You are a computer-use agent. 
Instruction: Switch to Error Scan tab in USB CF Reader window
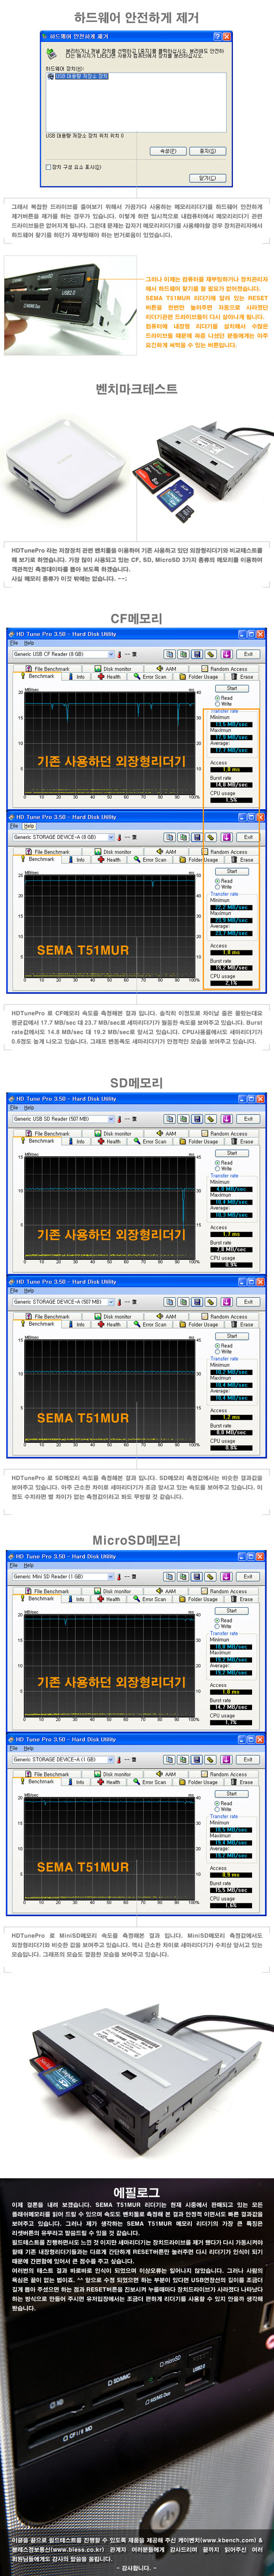click(152, 677)
